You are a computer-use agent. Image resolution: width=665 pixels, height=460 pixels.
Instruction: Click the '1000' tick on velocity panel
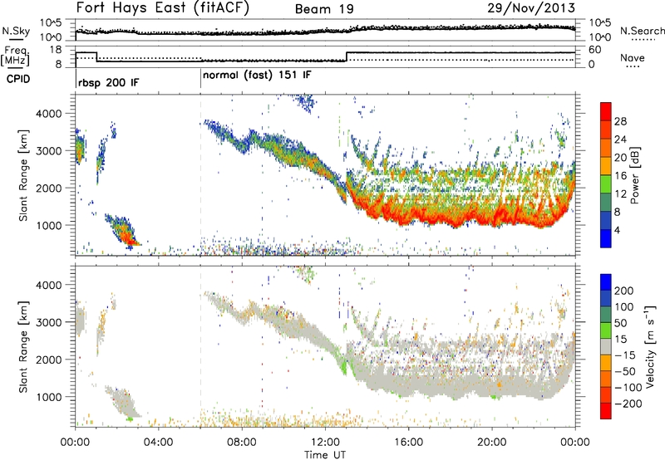click(48, 397)
